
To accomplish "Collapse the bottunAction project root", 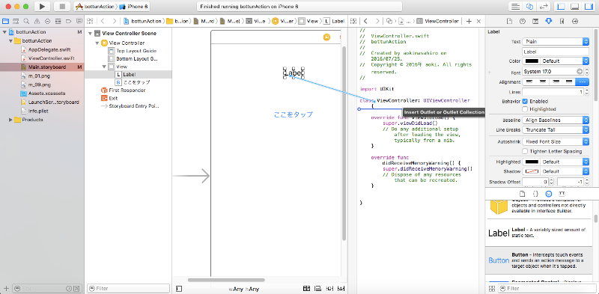I will point(4,32).
